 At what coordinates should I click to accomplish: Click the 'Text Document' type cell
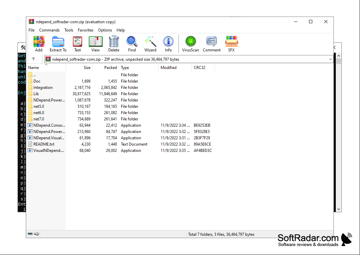click(134, 144)
